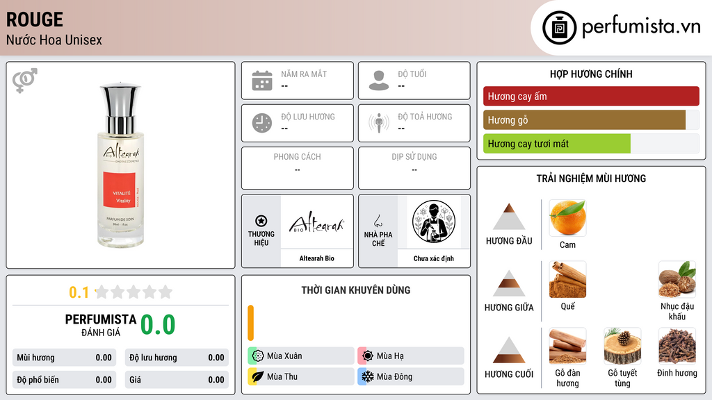Open the Nhục đậu khấu note thumbnail
This screenshot has height=400, width=712.
pos(677,279)
